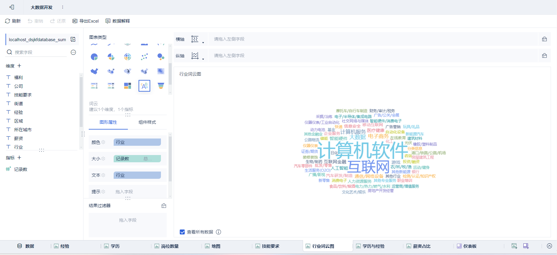Choose the bubble chart type
This screenshot has height=255, width=557.
161,57
